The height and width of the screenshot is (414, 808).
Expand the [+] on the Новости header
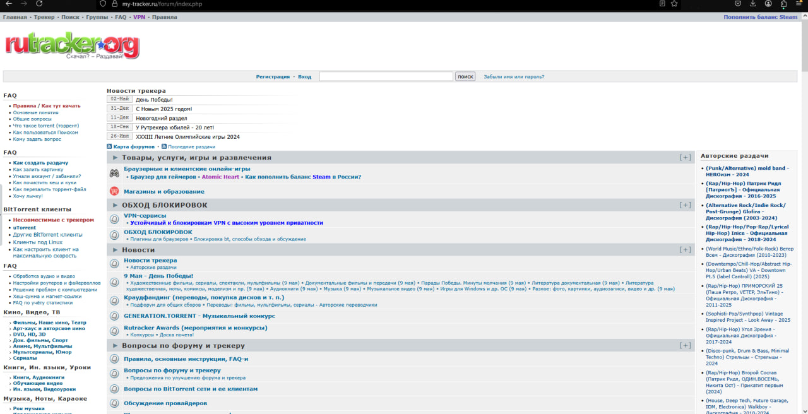click(x=685, y=250)
